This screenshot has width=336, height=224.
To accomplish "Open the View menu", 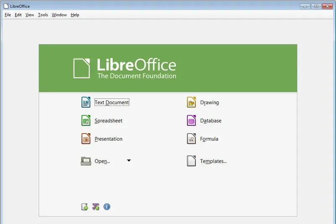I will pos(30,15).
